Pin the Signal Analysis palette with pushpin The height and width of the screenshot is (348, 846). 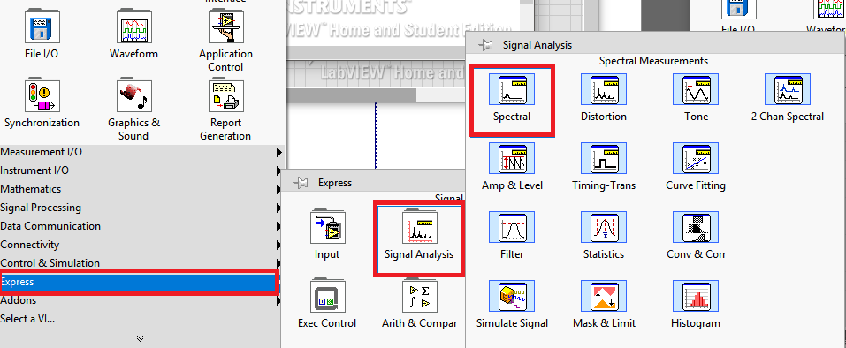485,45
